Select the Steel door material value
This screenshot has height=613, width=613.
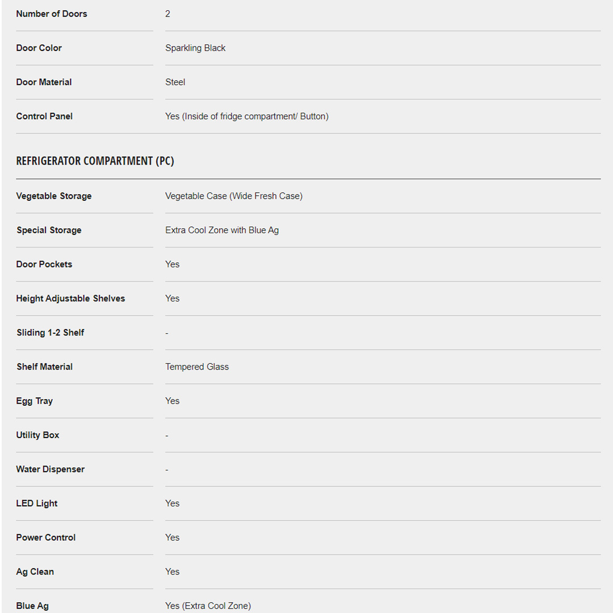(175, 82)
